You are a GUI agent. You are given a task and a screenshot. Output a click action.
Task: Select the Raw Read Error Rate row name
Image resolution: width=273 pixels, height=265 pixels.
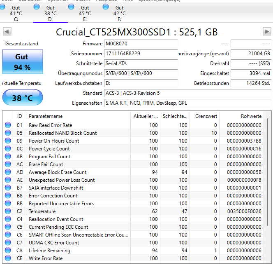pos(50,125)
